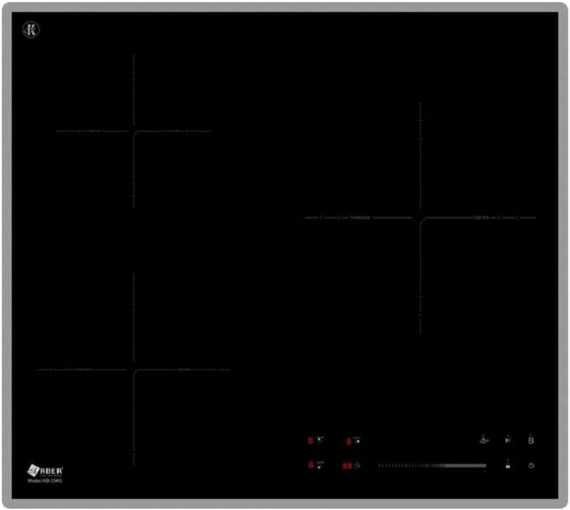Image resolution: width=570 pixels, height=510 pixels.
Task: Tap the keep-warm steaming pot key
Action: click(484, 440)
